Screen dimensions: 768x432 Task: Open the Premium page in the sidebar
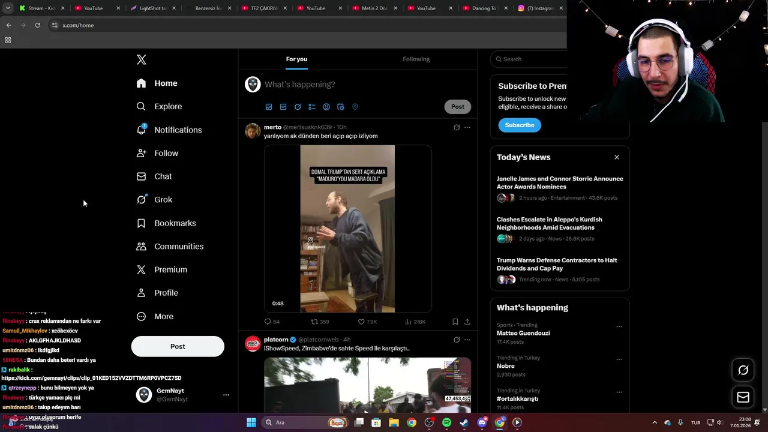162,269
